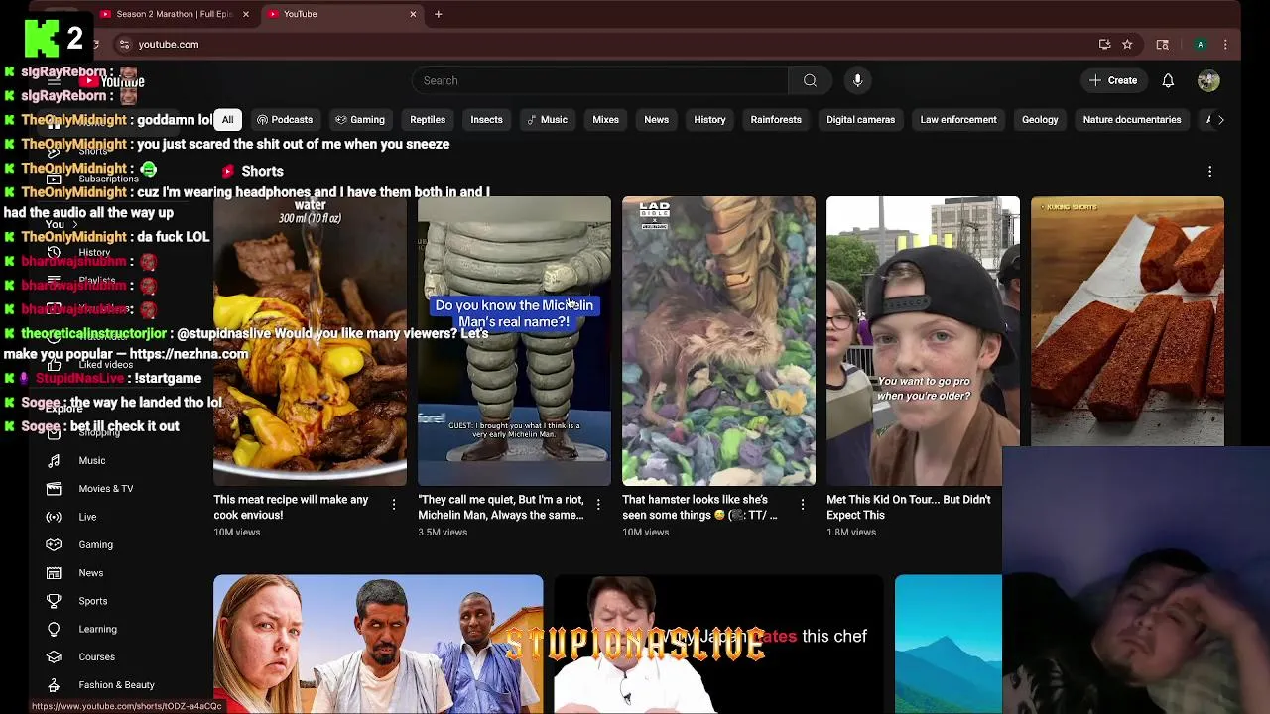Screen dimensions: 1270x714
Task: Select the Mixes filter chip
Action: [x=605, y=119]
